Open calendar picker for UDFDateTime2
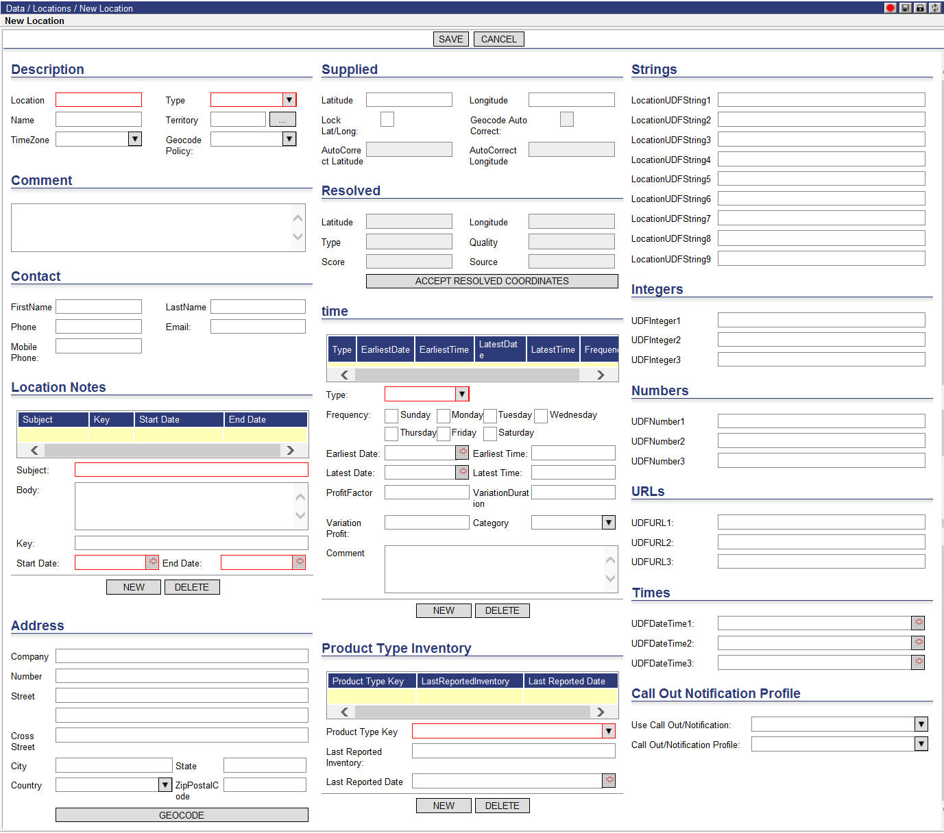Viewport: 944px width, 833px height. [x=918, y=643]
